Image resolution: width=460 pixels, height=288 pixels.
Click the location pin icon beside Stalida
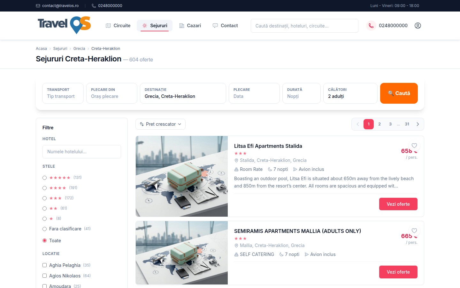(x=236, y=160)
